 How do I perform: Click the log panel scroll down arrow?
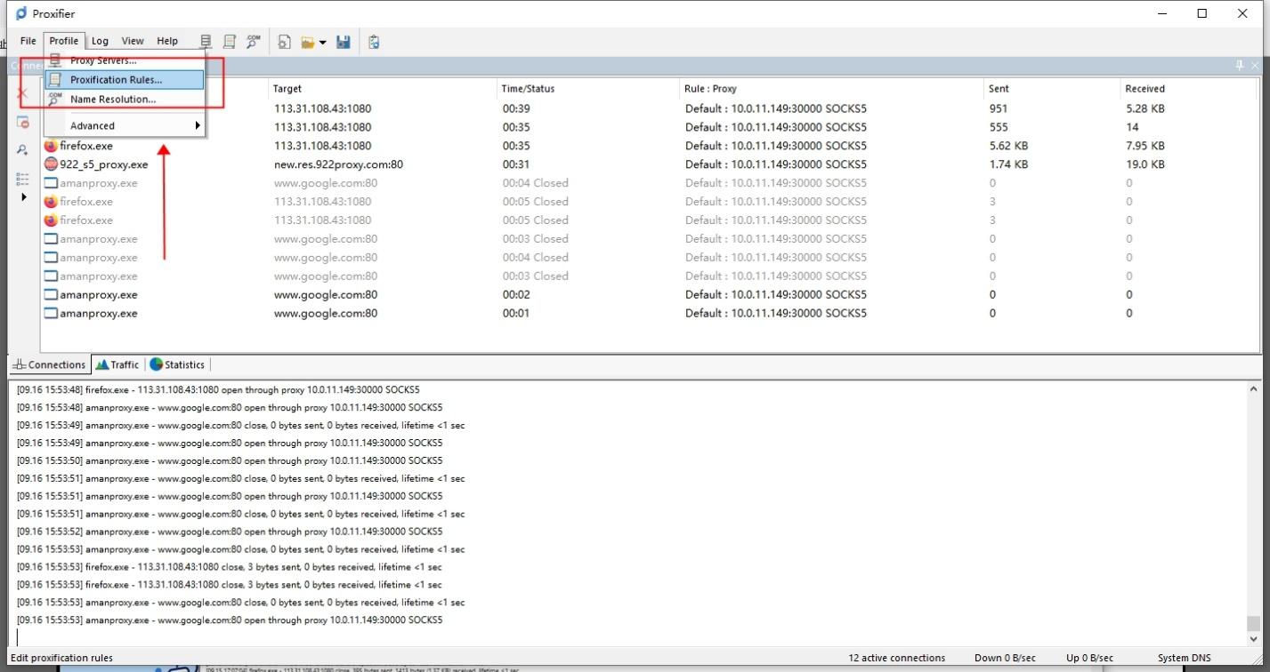1254,638
